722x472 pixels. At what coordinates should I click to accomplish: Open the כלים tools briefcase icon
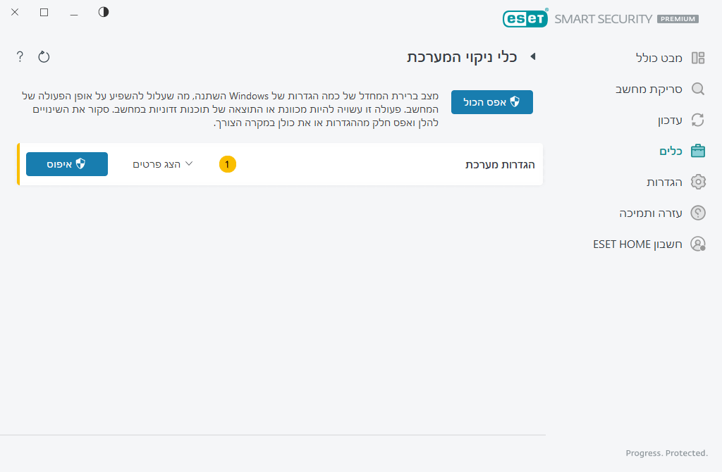698,151
